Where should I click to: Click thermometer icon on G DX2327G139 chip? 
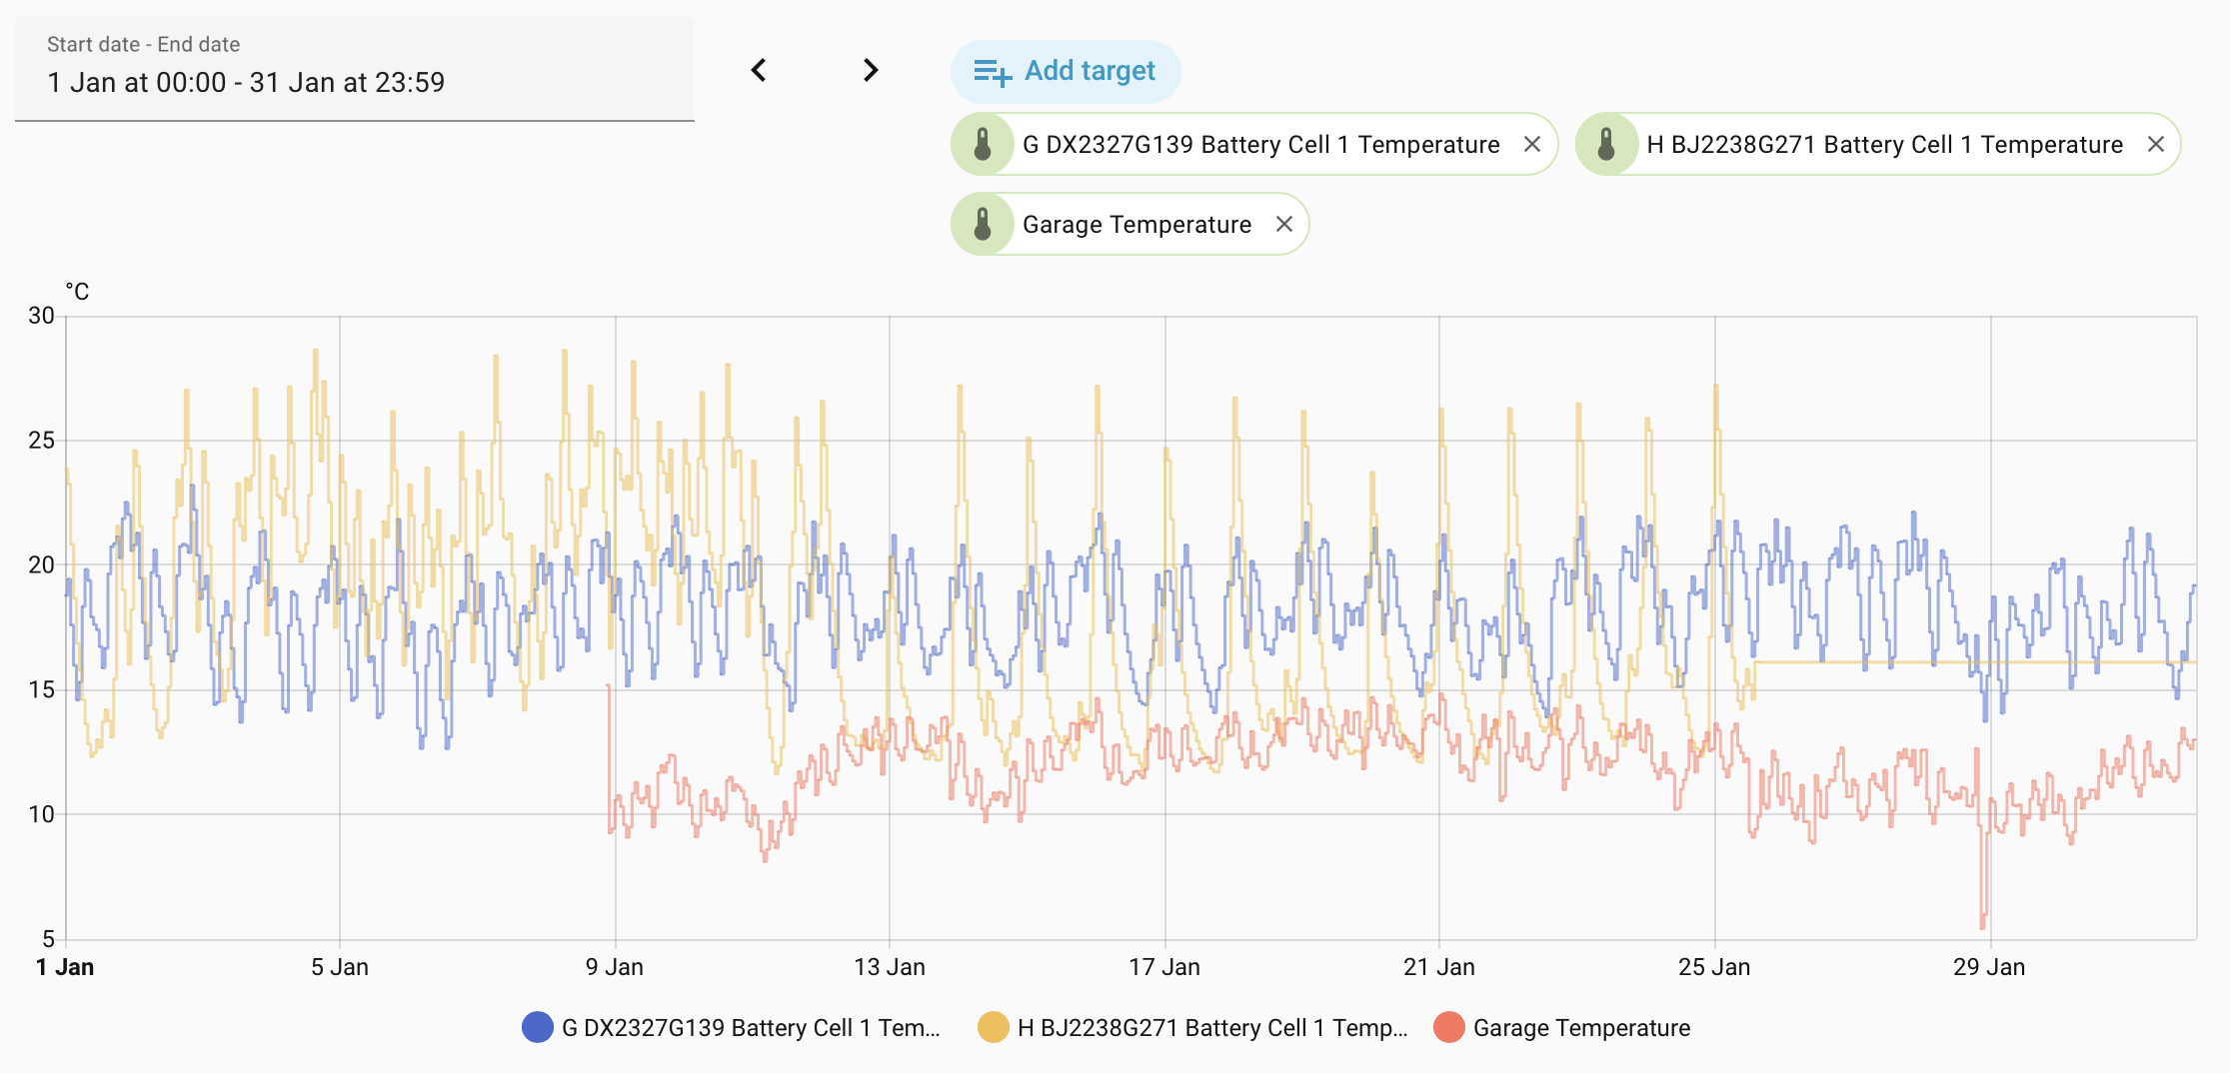click(983, 144)
